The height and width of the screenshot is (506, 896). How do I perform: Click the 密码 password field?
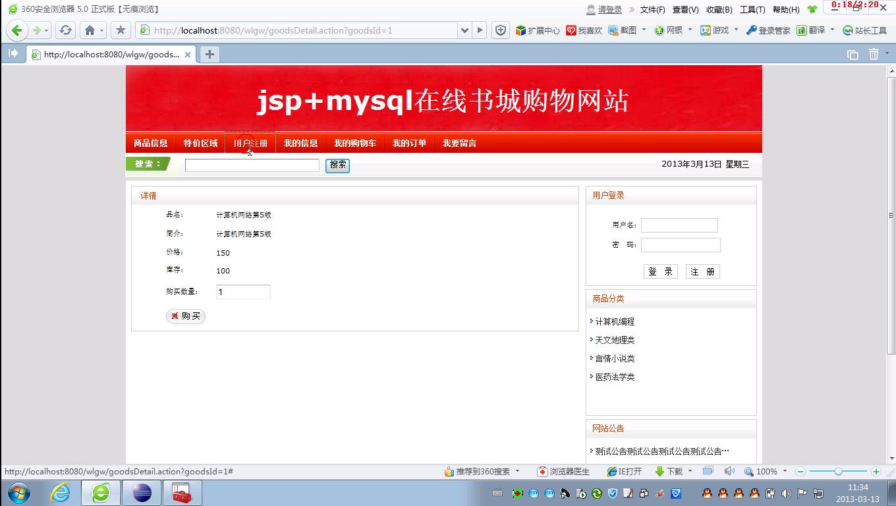681,245
